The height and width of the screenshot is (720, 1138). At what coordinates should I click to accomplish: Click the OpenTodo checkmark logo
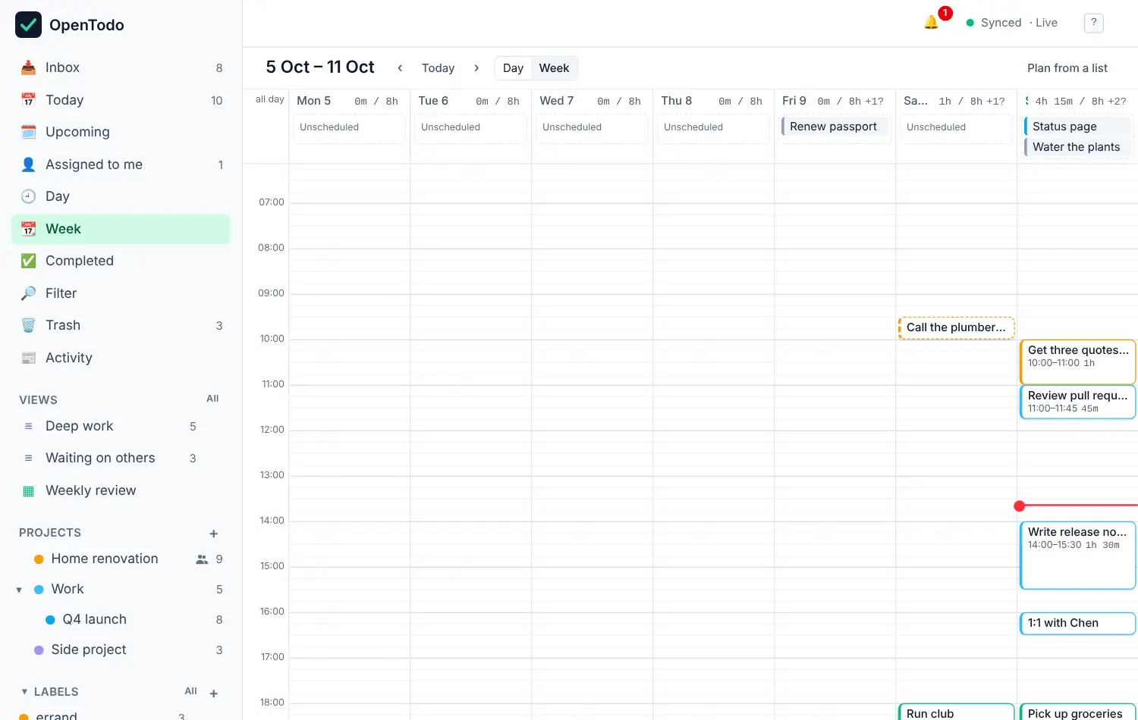[x=29, y=24]
